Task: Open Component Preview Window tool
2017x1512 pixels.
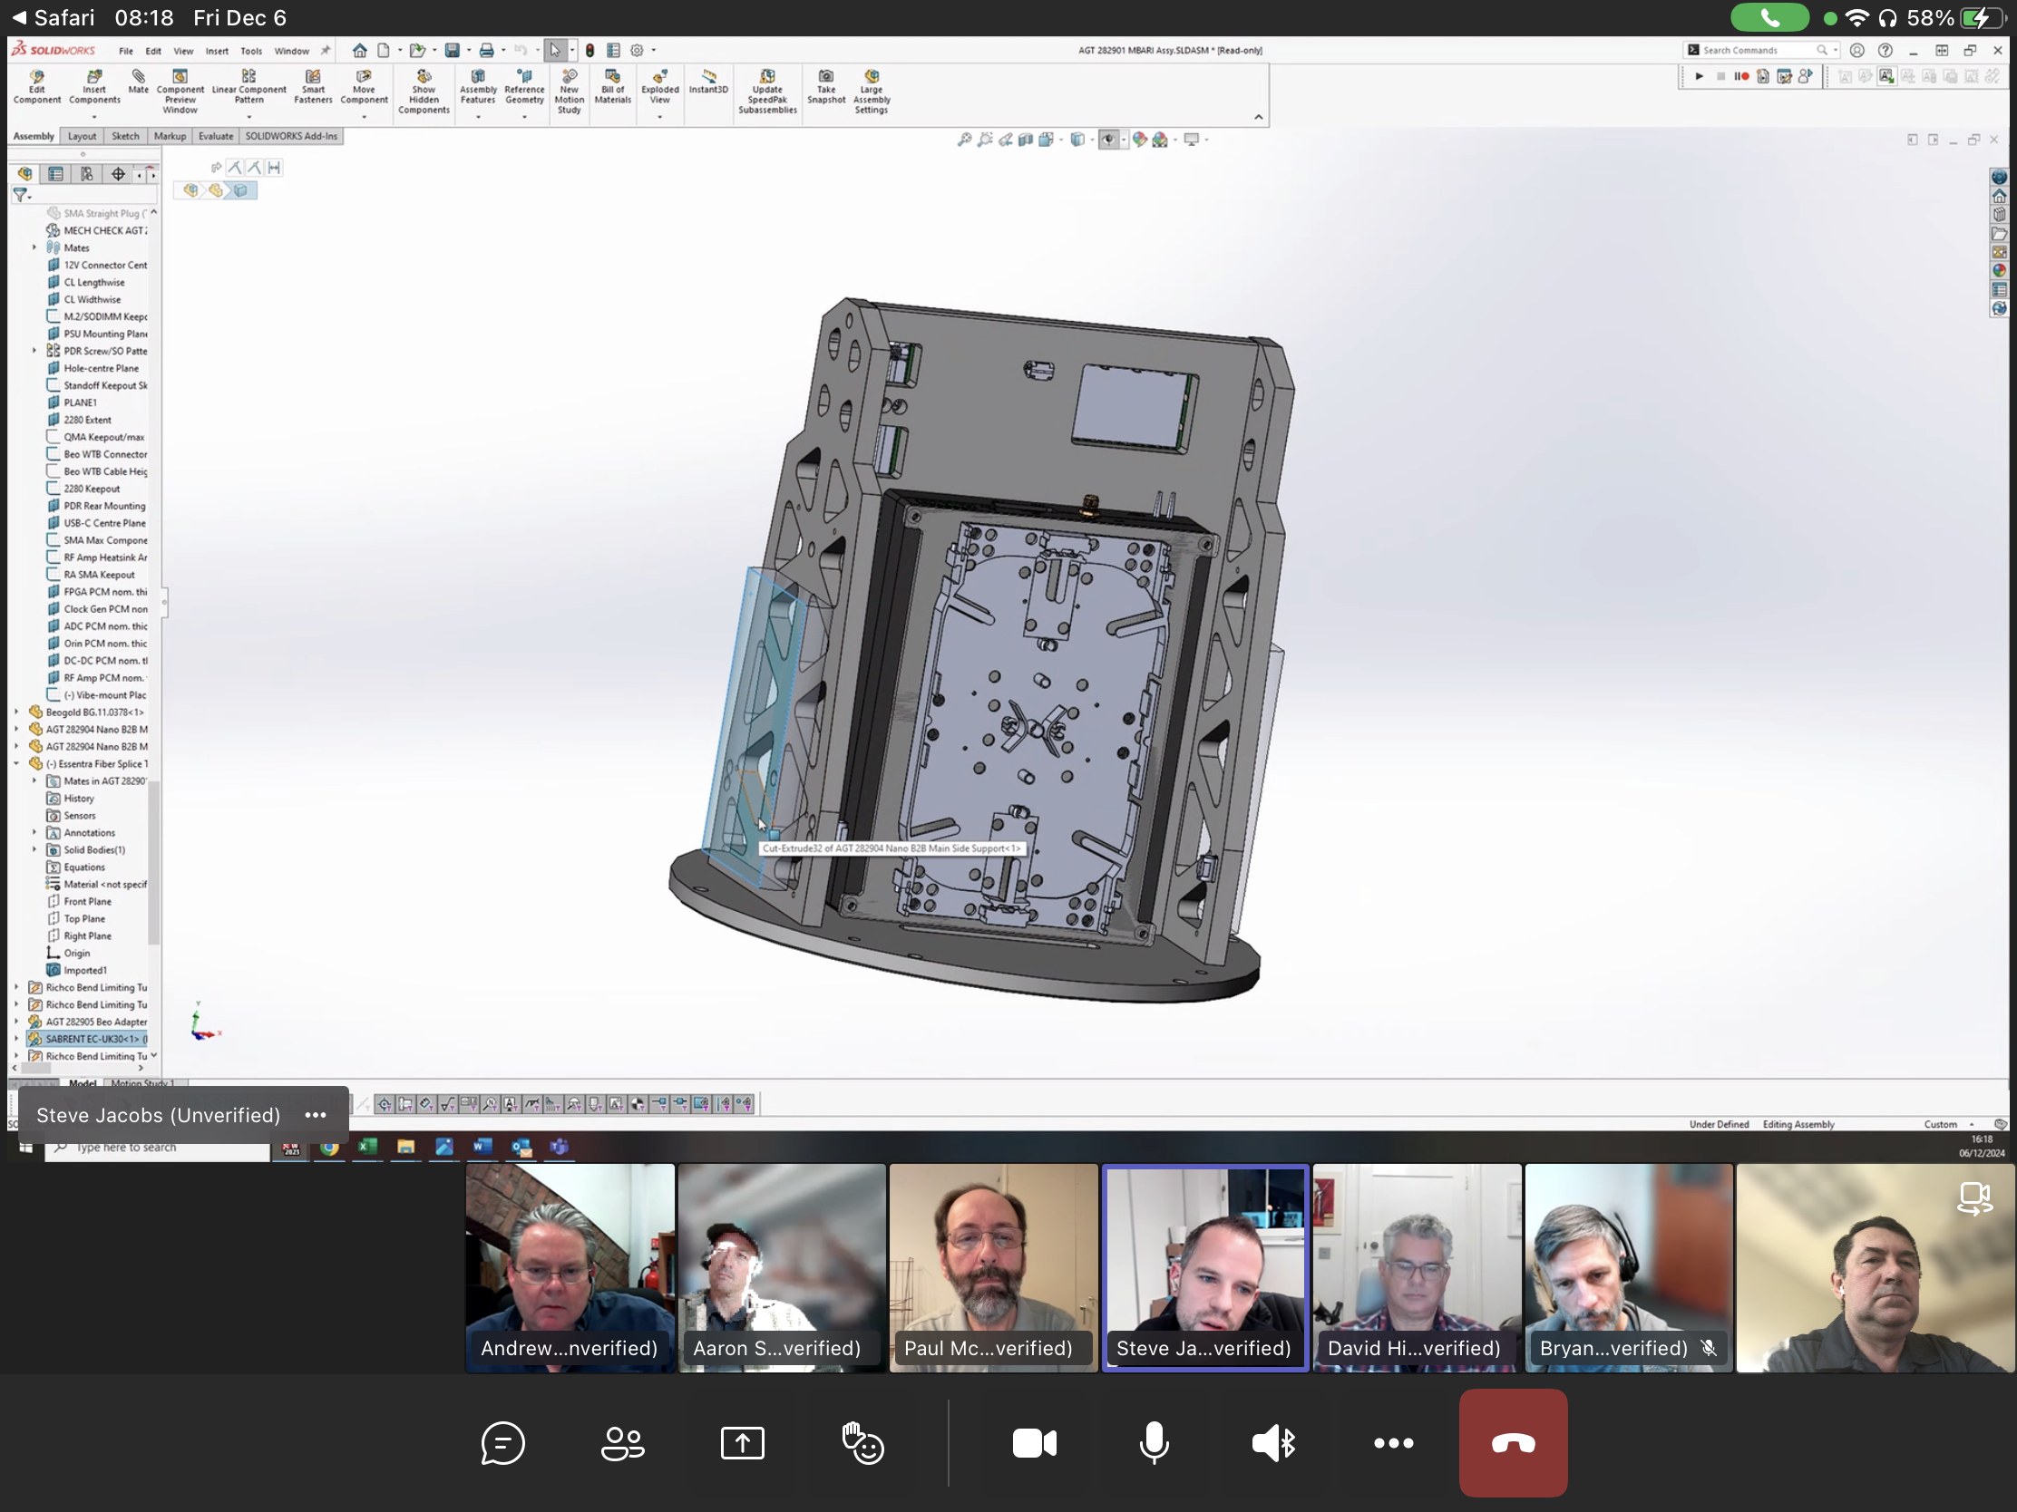Action: [180, 92]
